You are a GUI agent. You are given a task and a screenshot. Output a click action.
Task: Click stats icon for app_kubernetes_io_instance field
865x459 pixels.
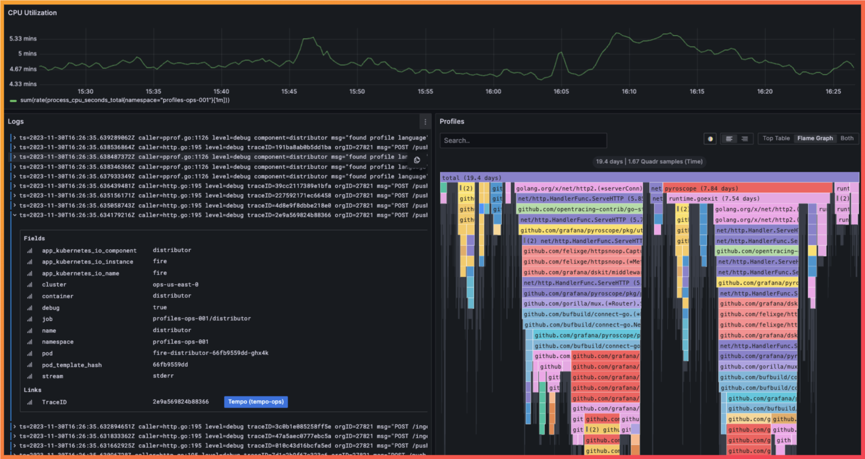click(30, 262)
